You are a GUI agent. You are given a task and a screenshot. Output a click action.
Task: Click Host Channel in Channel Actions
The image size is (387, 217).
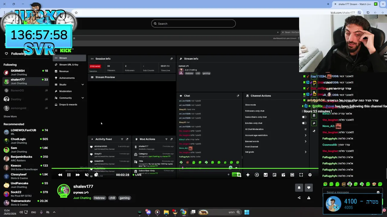click(252, 147)
